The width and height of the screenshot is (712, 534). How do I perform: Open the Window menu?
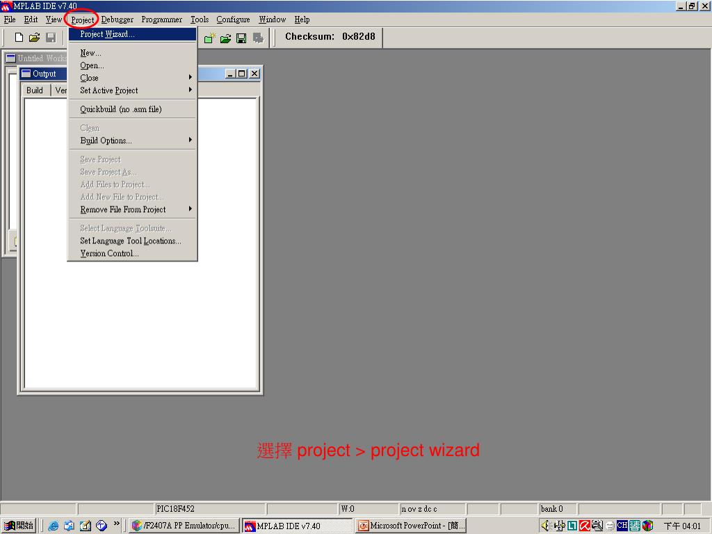click(x=272, y=19)
